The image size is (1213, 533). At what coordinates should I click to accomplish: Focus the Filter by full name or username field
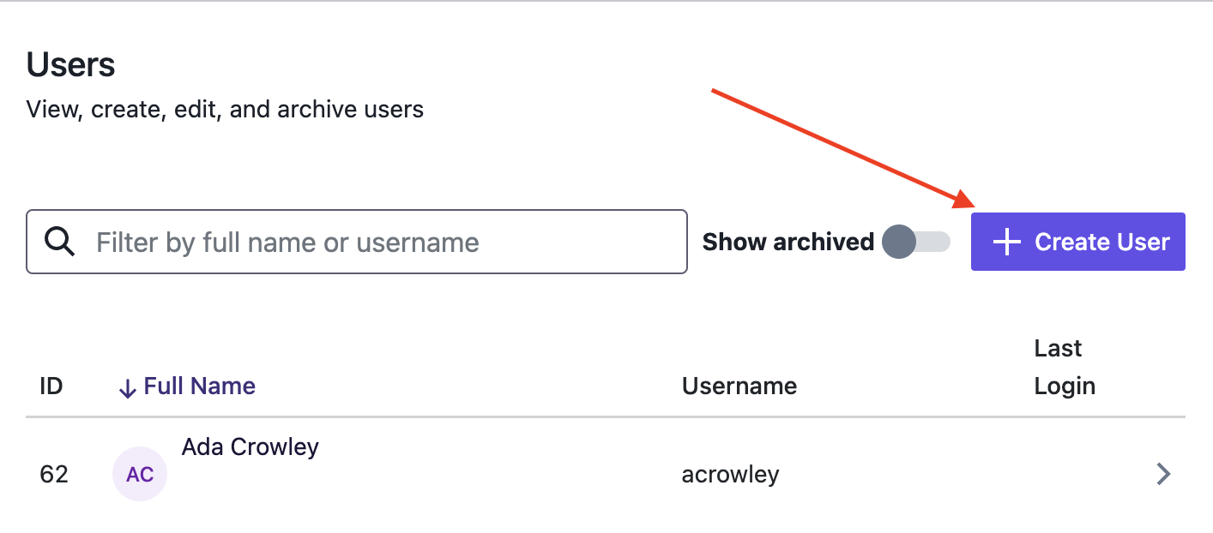point(357,242)
